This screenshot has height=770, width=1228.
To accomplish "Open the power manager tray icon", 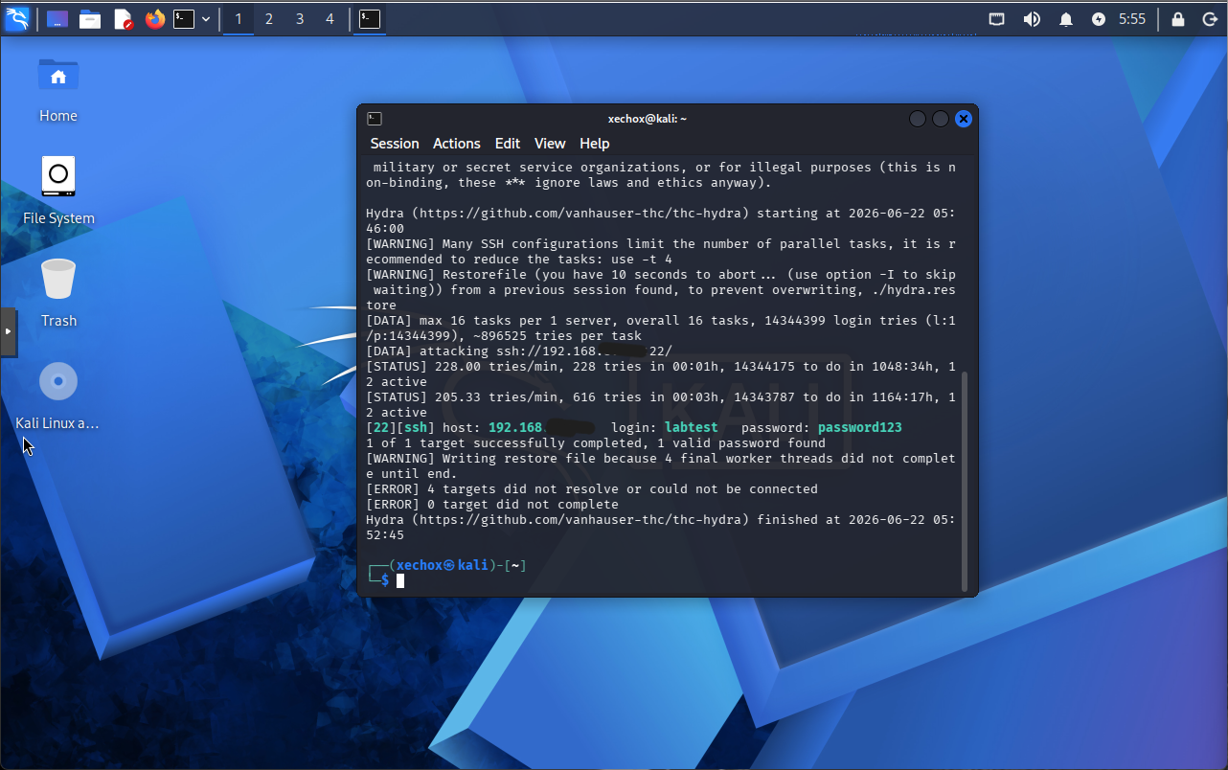I will pos(1099,19).
